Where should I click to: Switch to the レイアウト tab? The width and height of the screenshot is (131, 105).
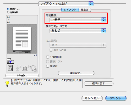[70, 10]
